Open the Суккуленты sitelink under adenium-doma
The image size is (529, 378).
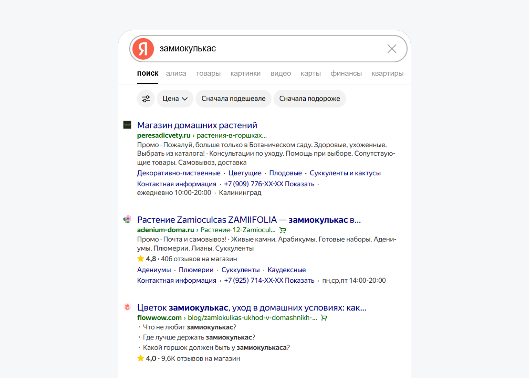[x=241, y=270]
